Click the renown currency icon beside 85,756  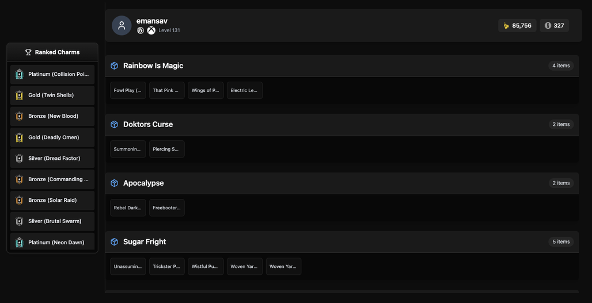coord(506,26)
